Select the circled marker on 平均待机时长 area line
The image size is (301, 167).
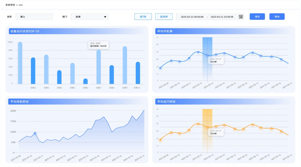35,133
